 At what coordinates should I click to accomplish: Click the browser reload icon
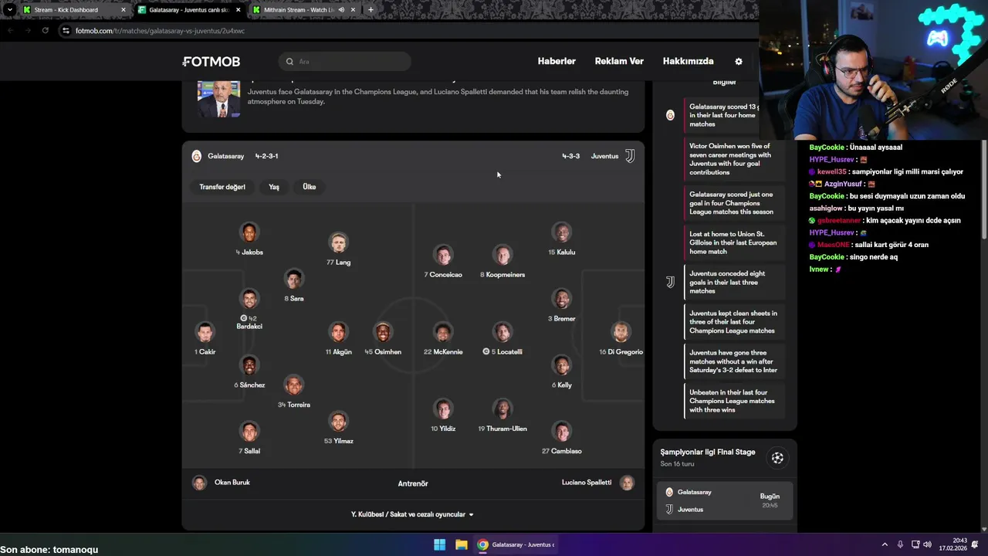[x=46, y=31]
